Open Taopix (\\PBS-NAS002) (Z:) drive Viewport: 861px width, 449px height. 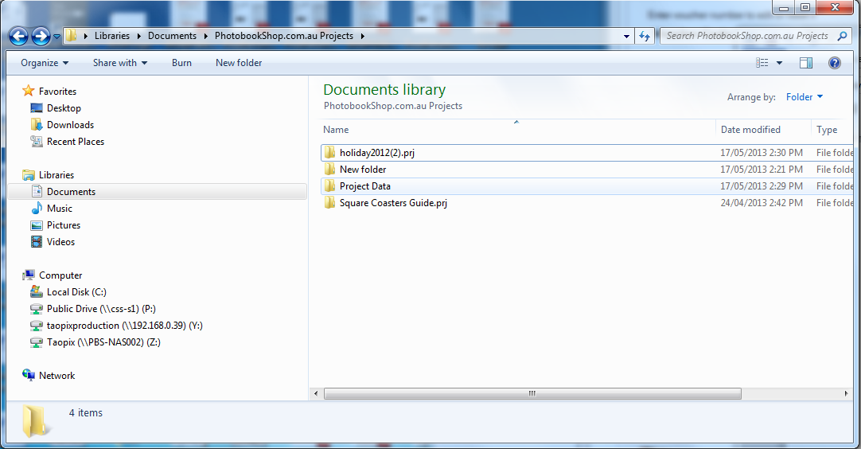(x=103, y=342)
